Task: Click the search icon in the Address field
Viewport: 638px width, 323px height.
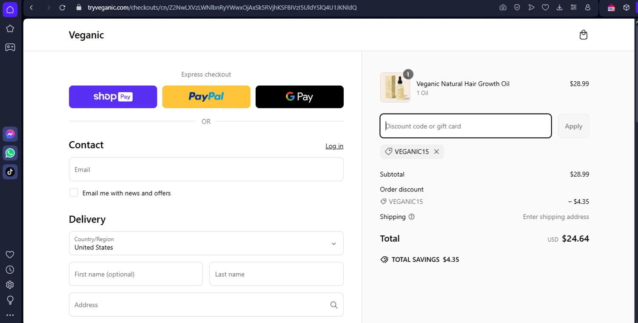Action: pyautogui.click(x=334, y=305)
